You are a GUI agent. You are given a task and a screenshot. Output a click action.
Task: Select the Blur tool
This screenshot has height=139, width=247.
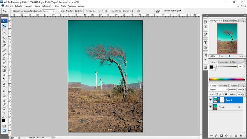point(4,75)
